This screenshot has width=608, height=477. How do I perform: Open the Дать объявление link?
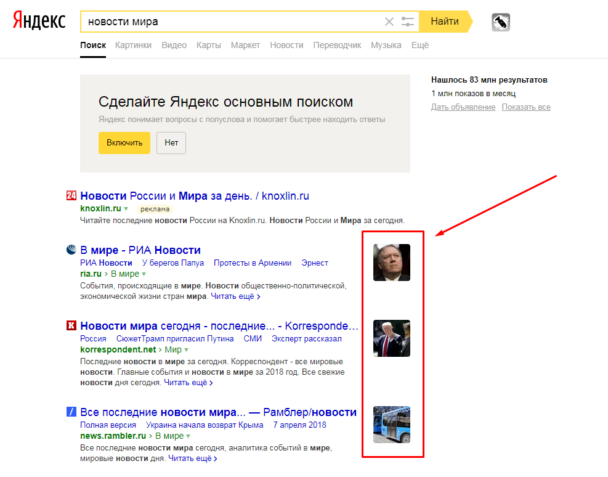pos(463,107)
